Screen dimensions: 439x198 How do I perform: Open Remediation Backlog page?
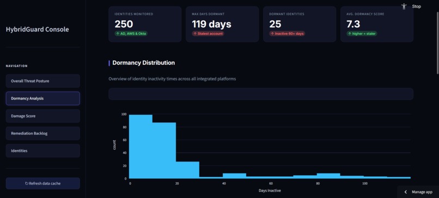coord(43,133)
